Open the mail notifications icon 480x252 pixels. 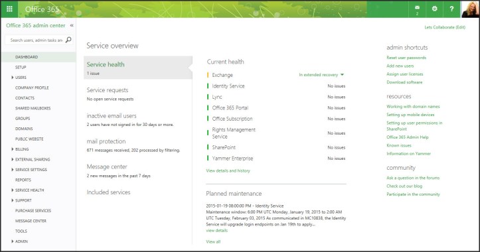click(x=417, y=10)
